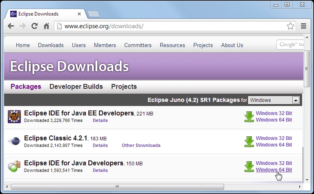Open the Chrome menu hamburger icon
Screen dimensions: 314x194
coord(304,26)
